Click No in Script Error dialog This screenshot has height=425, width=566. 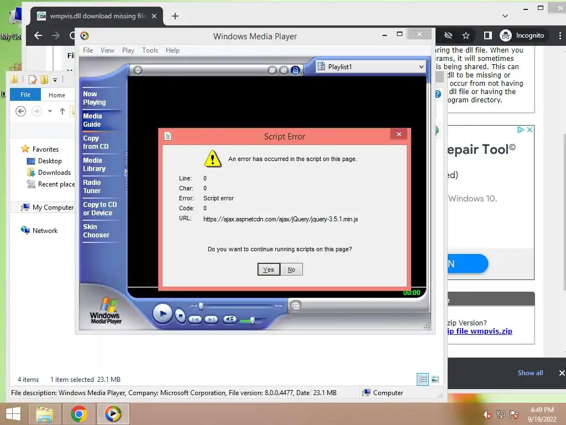click(291, 269)
